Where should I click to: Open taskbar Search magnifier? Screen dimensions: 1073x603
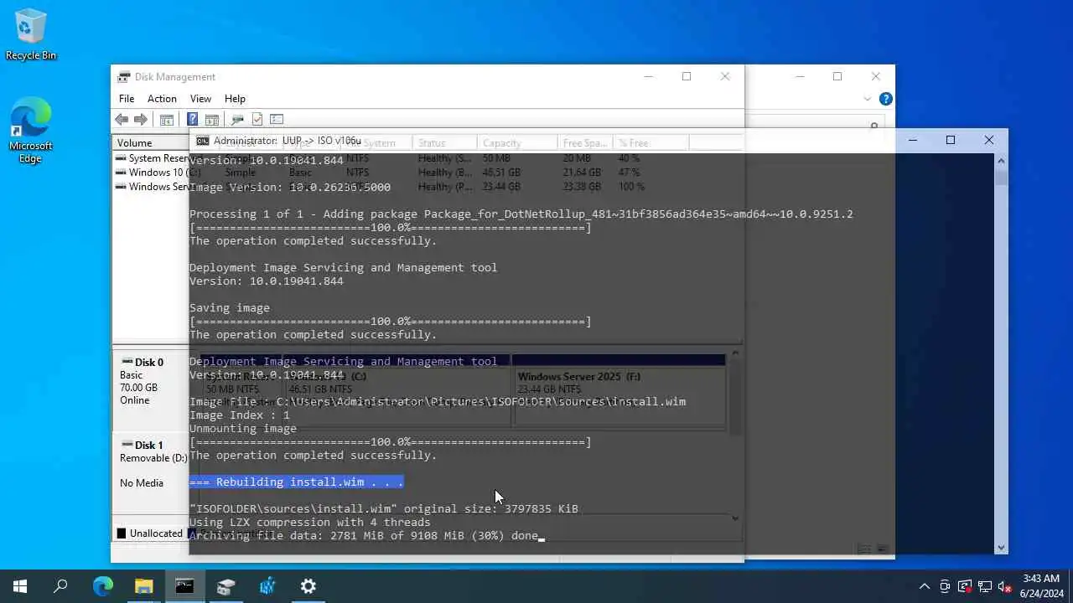[x=60, y=586]
